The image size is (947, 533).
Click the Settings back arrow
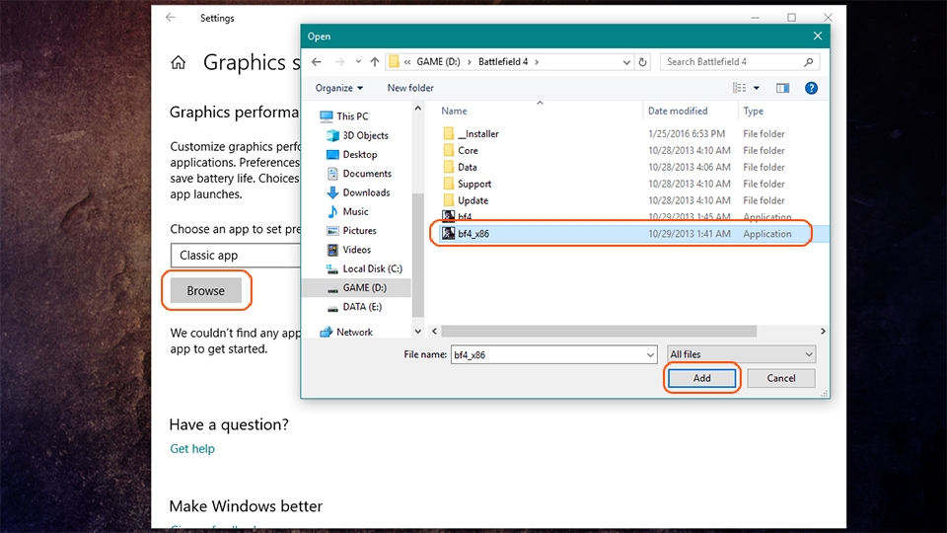(171, 18)
